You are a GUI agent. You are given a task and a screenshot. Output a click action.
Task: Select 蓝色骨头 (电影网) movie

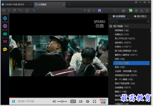pos(123,43)
